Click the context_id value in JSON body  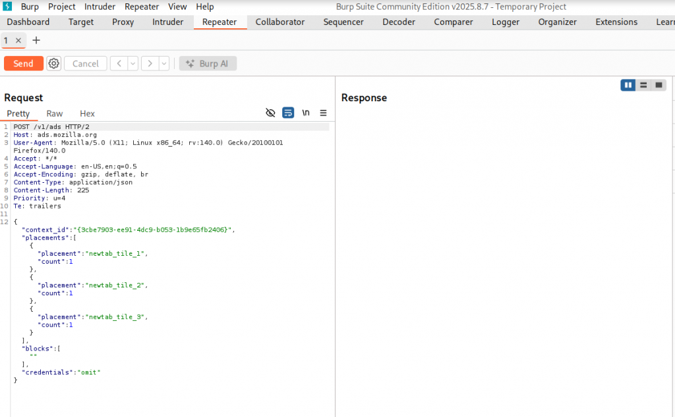[152, 230]
